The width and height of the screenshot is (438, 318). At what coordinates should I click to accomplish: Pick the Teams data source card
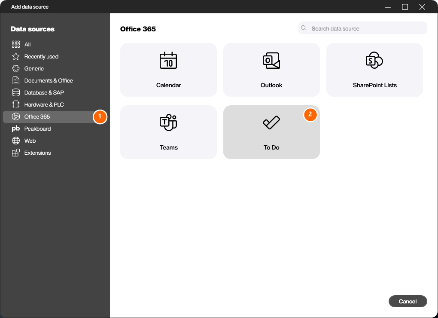point(168,132)
